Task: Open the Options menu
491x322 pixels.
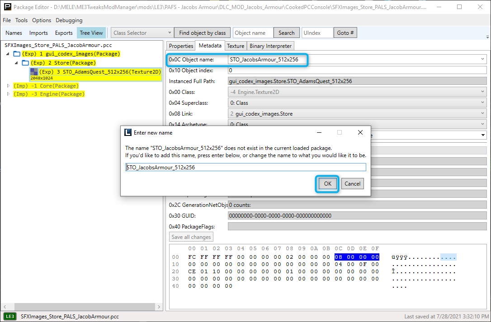Action: point(41,20)
